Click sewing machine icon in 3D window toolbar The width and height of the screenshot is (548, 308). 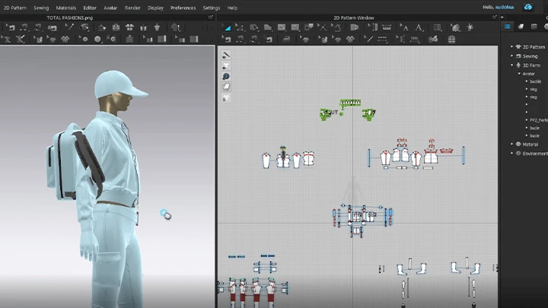[x=52, y=27]
